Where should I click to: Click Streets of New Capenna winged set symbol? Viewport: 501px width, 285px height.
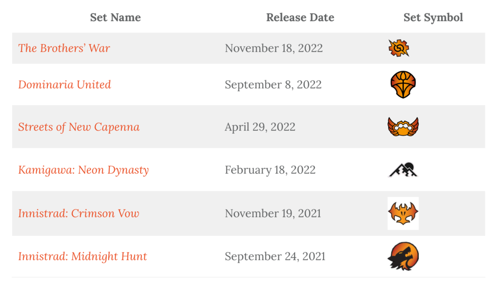click(x=403, y=127)
